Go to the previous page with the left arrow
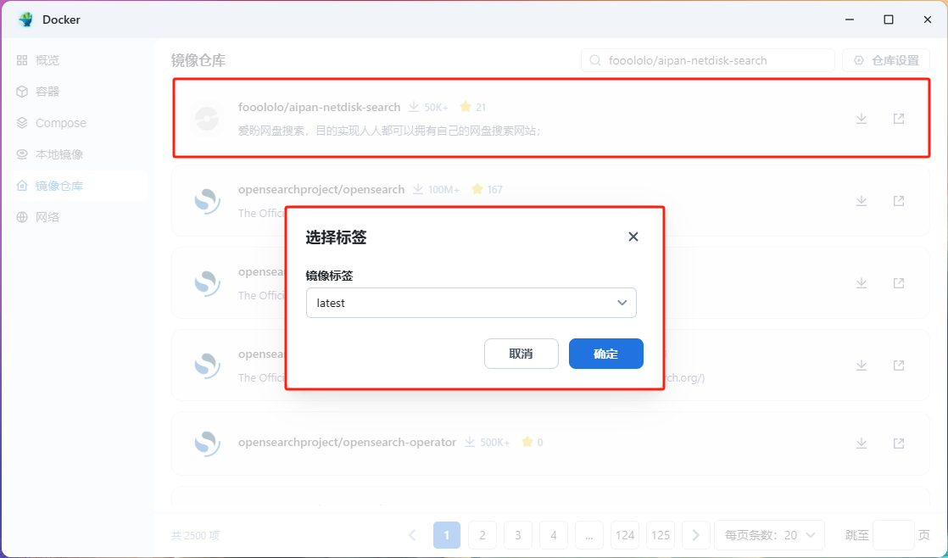The image size is (948, 558). tap(412, 535)
